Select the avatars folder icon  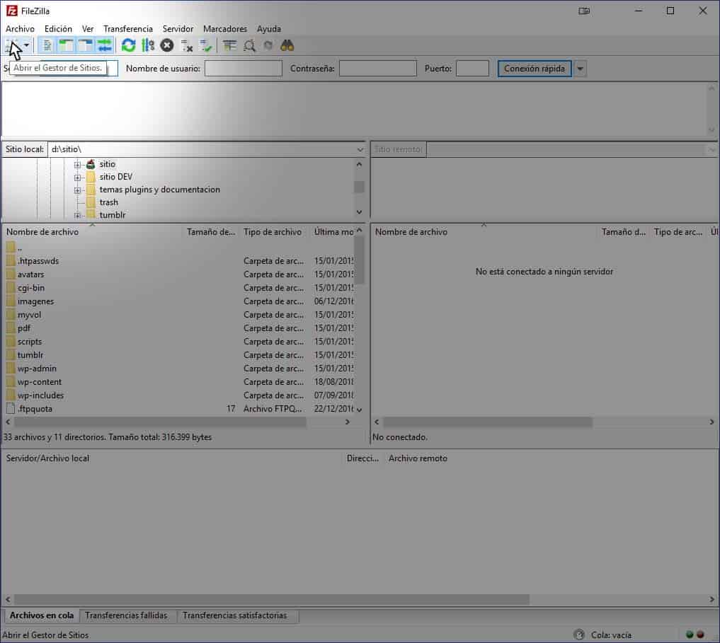click(11, 274)
